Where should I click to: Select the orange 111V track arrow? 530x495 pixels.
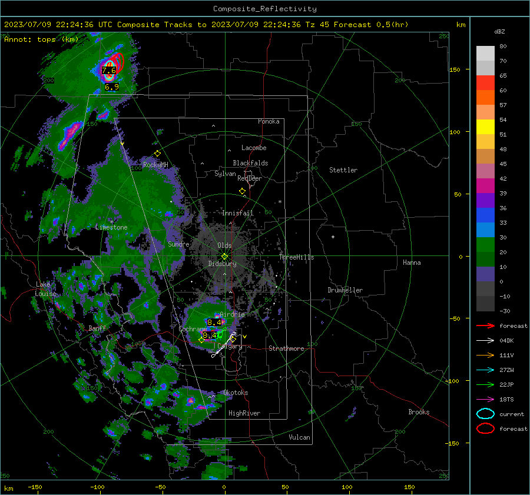(x=485, y=355)
